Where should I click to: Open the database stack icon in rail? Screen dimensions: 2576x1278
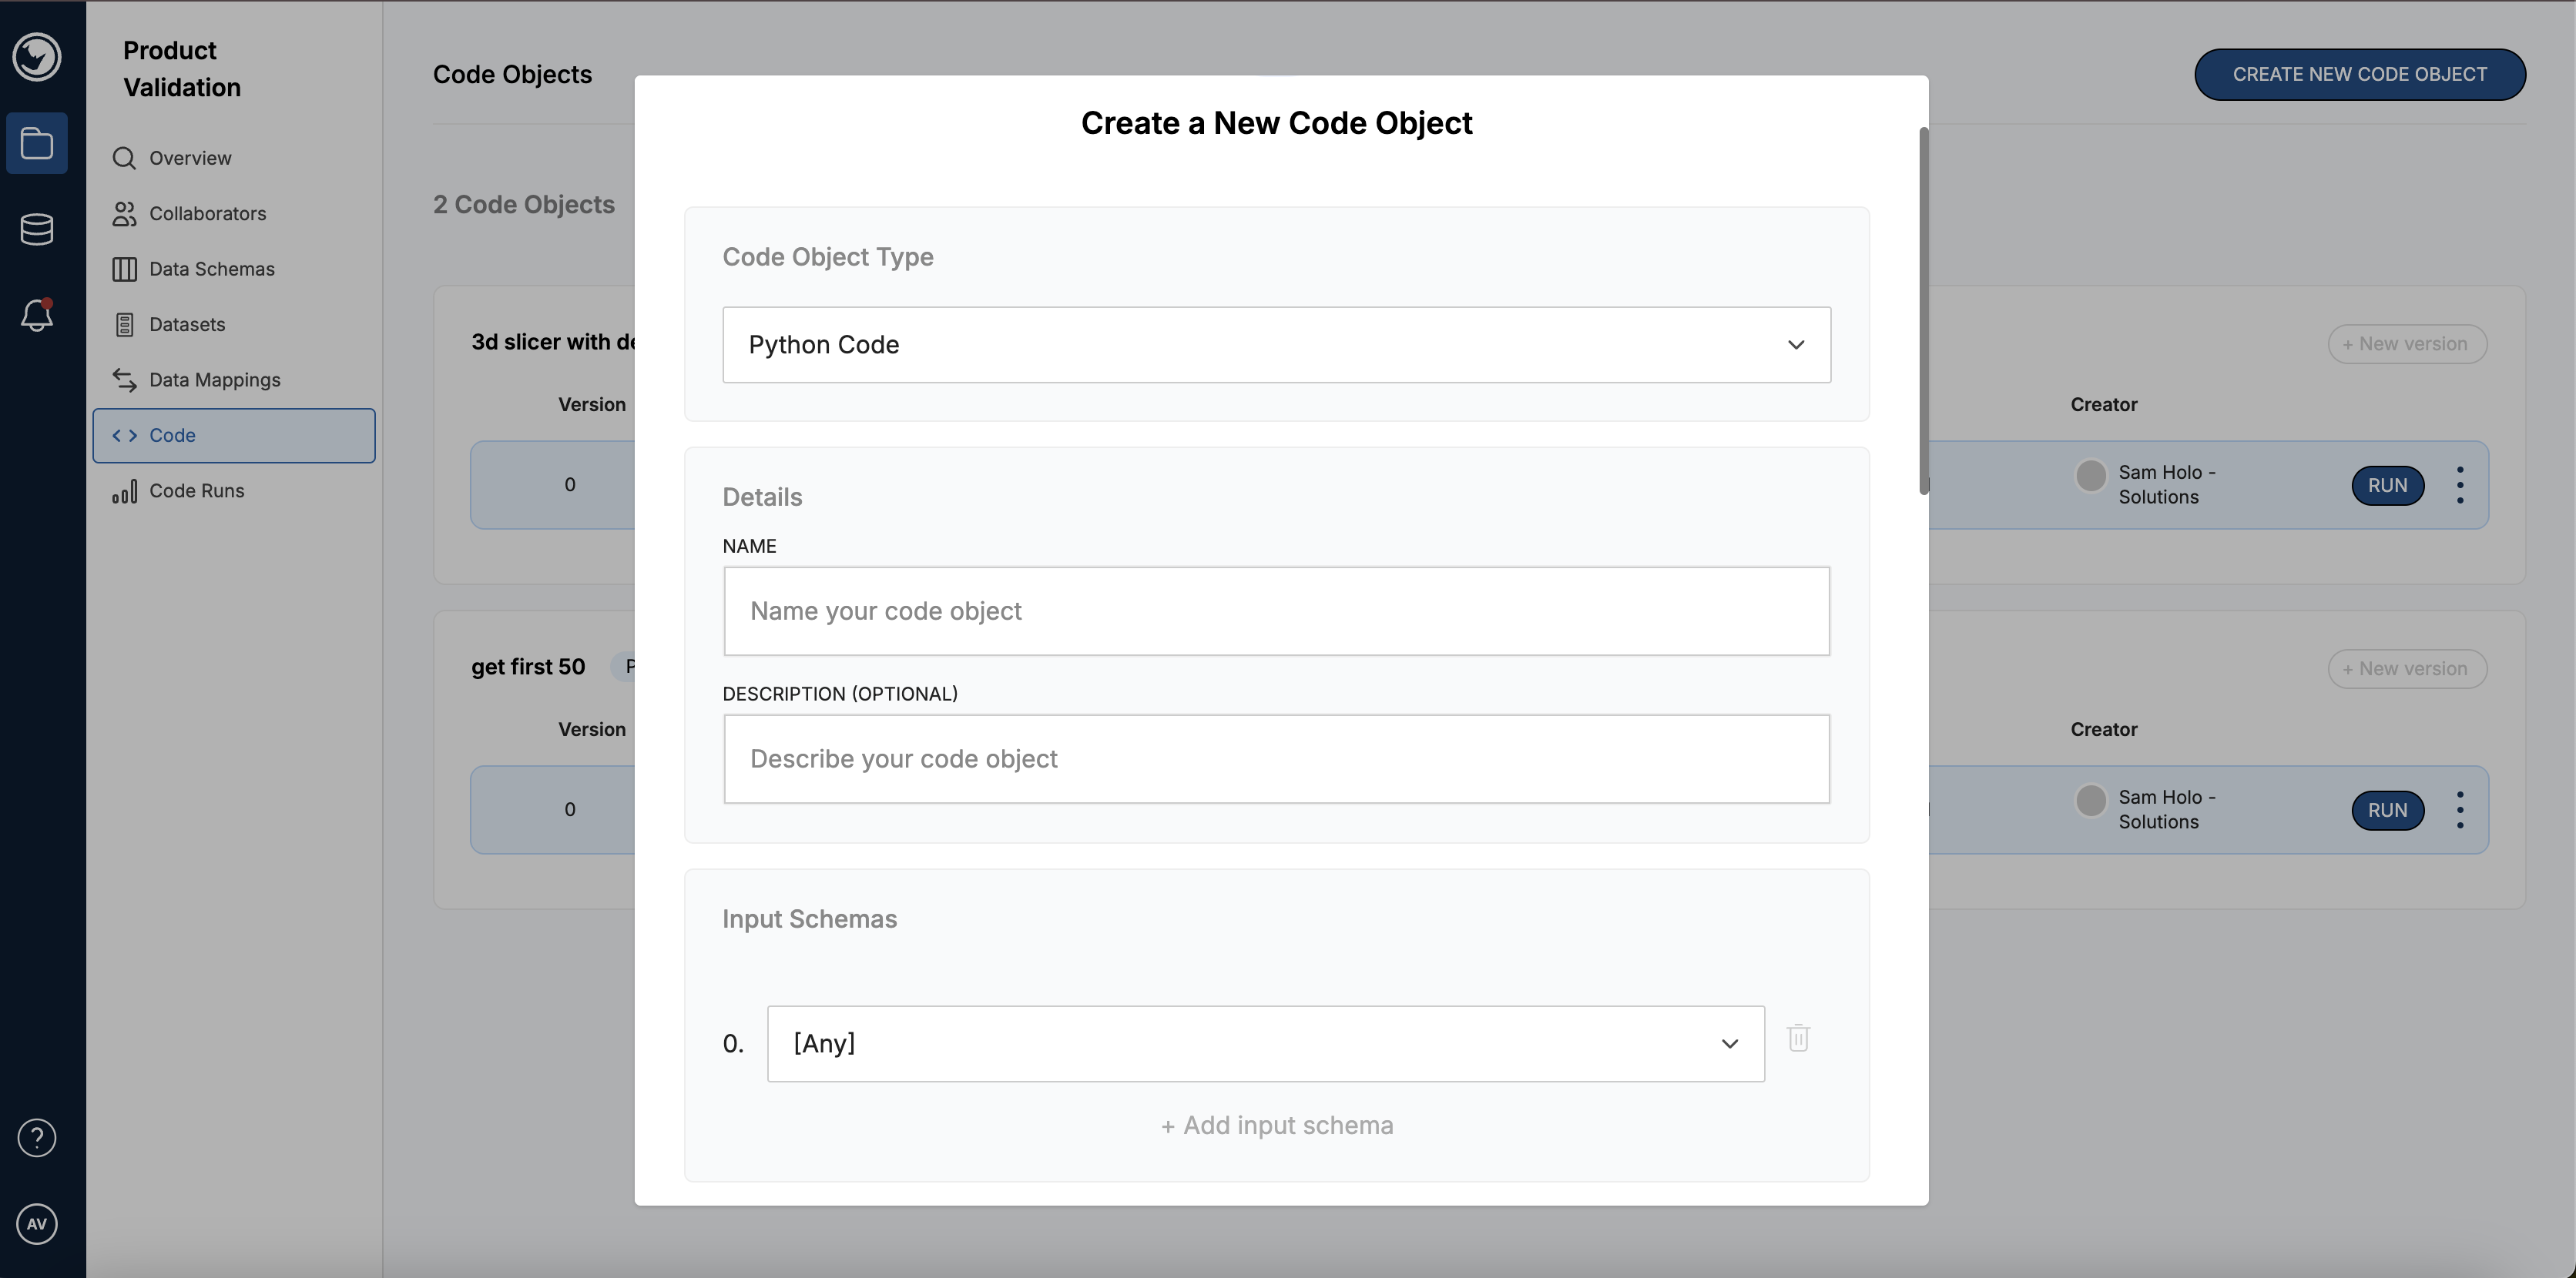[37, 230]
